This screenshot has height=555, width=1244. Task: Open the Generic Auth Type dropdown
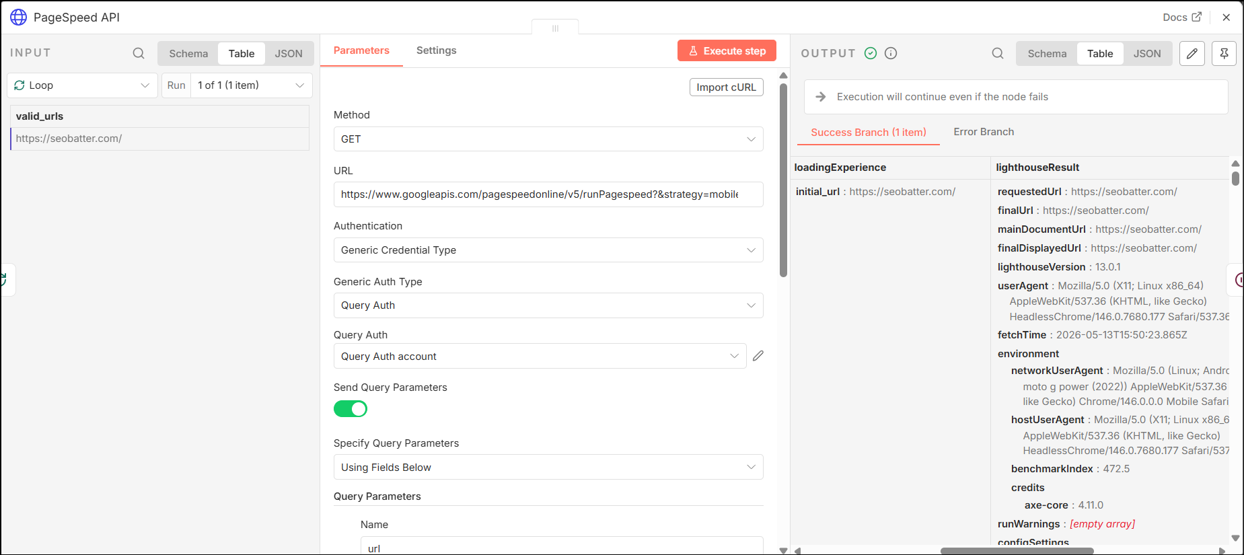point(548,305)
